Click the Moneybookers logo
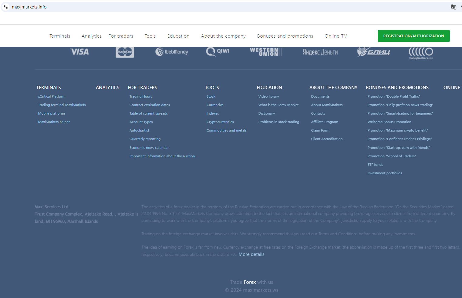Viewport: 462px width, 298px height. click(x=421, y=53)
